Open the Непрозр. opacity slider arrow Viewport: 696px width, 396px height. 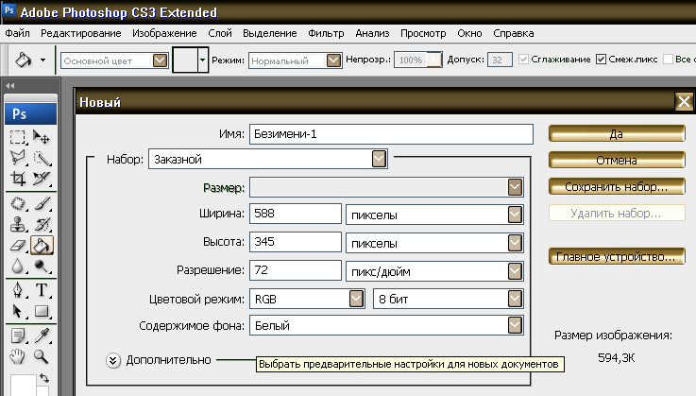pyautogui.click(x=435, y=60)
